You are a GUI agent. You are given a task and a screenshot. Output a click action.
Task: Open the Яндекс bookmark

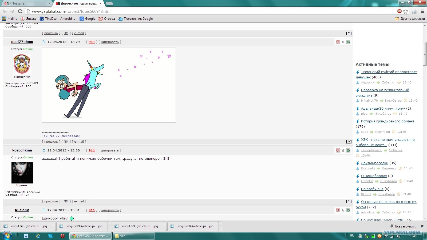tap(29, 19)
